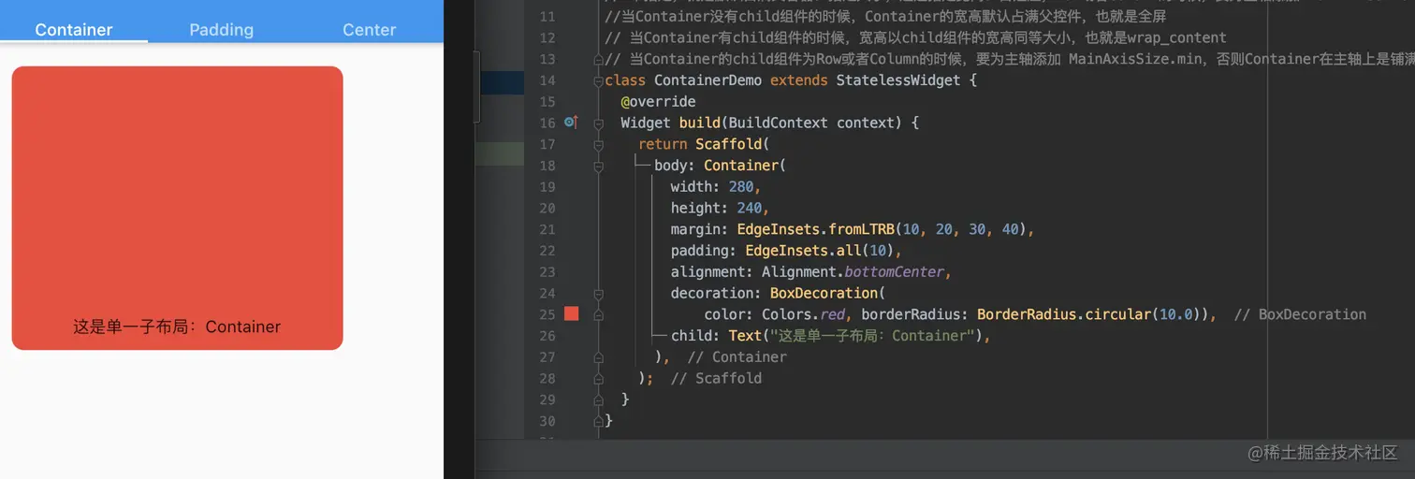This screenshot has width=1415, height=479.
Task: Collapse the build method at line 16
Action: point(599,123)
